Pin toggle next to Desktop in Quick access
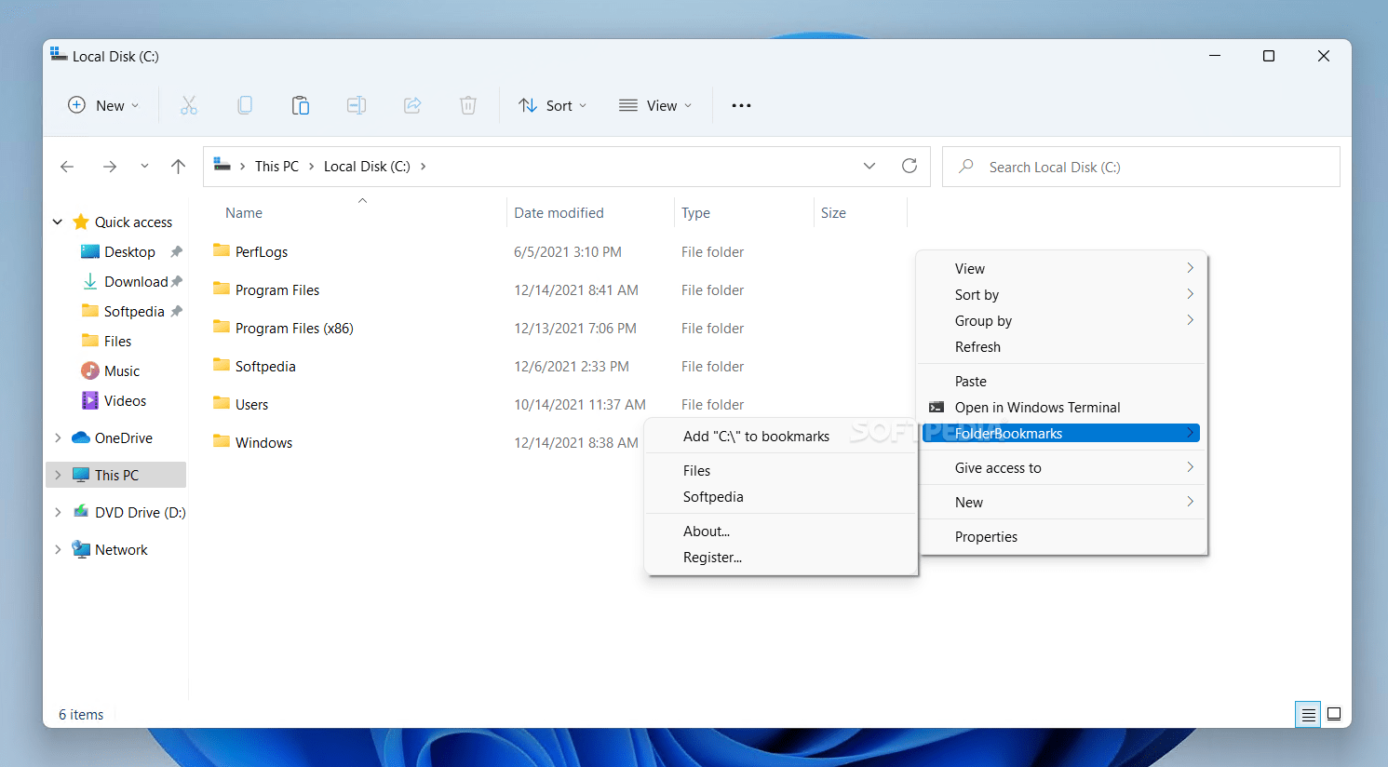1388x767 pixels. point(176,251)
